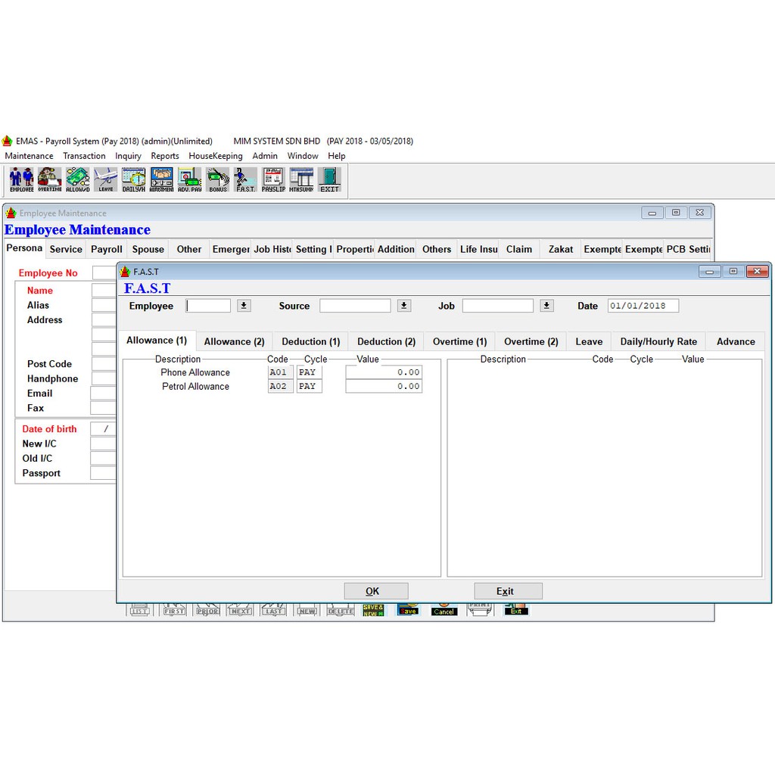Launch the Payslip toolbar icon
This screenshot has height=775, width=775.
coord(273,179)
